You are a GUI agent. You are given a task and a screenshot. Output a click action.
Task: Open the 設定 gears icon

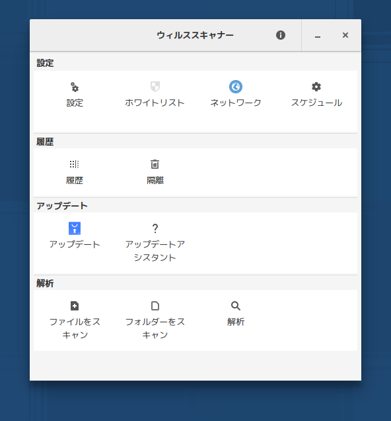point(75,87)
